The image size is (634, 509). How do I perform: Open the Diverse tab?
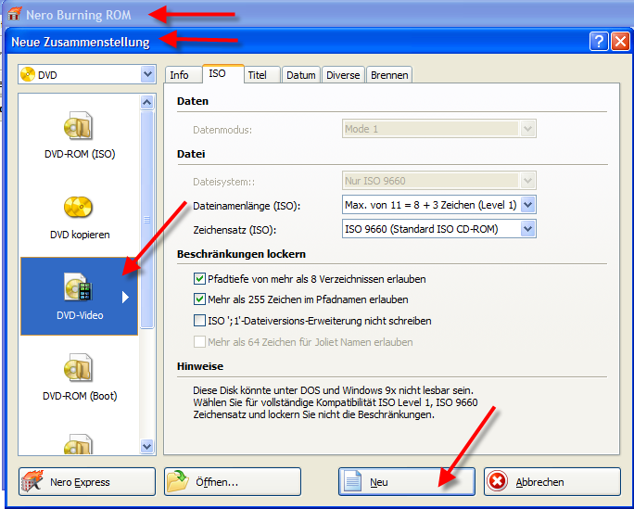[x=343, y=75]
